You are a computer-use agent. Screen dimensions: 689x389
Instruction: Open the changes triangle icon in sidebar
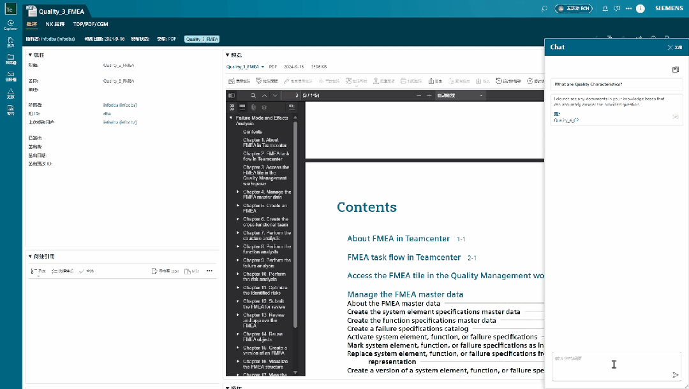pyautogui.click(x=11, y=94)
